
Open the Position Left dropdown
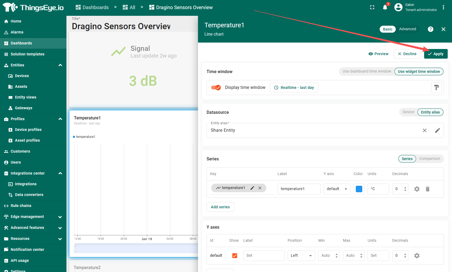[301, 256]
